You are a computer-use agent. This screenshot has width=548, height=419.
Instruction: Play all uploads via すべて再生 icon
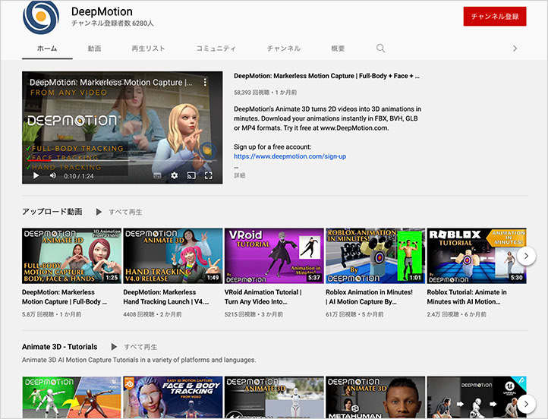click(x=99, y=212)
